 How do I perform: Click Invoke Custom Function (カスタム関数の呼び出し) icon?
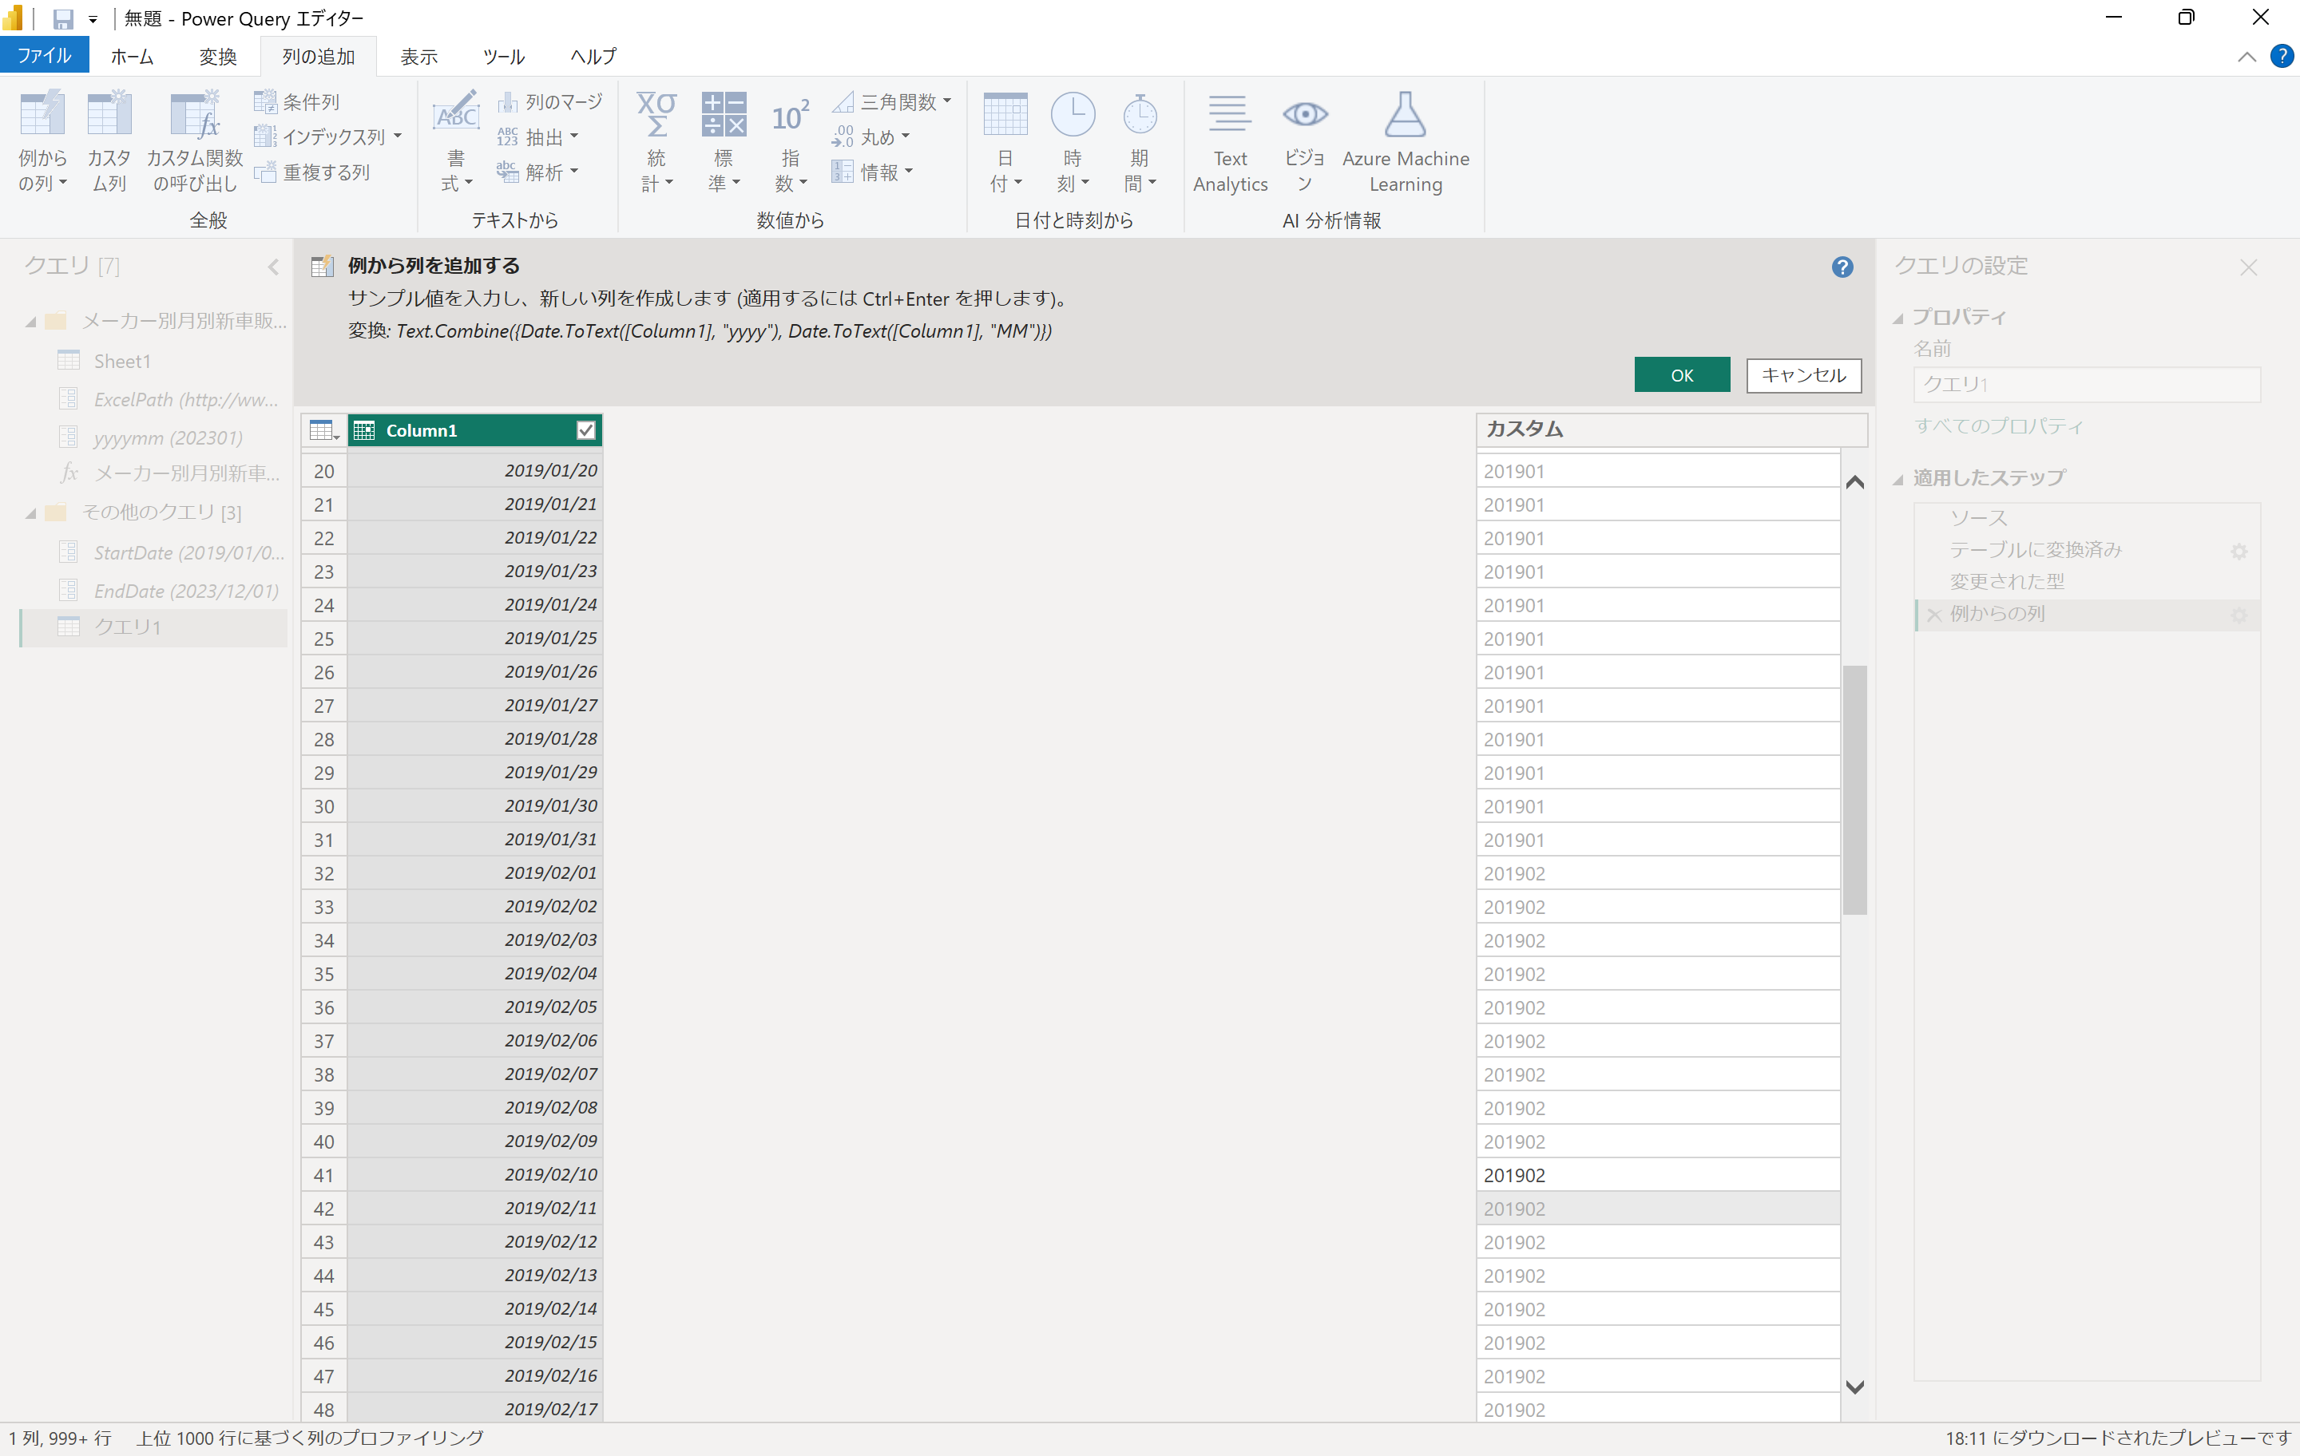(194, 117)
